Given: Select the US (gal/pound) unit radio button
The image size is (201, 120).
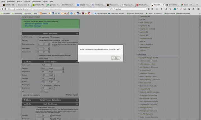Looking at the screenshot, I should pyautogui.click(x=38, y=37).
